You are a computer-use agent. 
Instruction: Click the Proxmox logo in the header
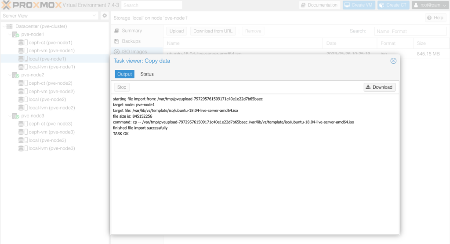pos(32,5)
